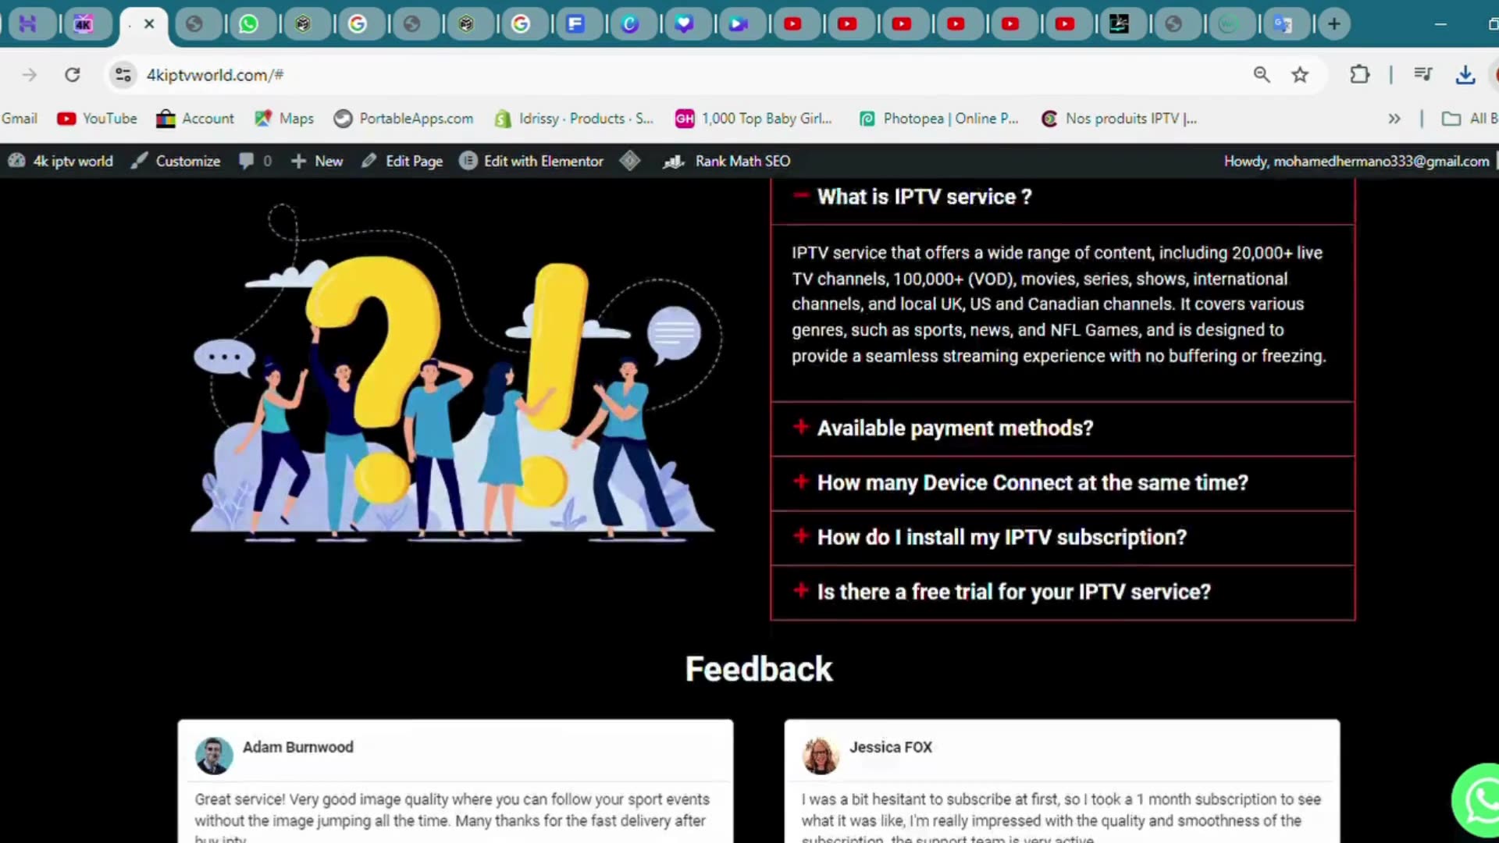Screen dimensions: 1499x843
Task: View site information icon beside URL
Action: point(123,75)
